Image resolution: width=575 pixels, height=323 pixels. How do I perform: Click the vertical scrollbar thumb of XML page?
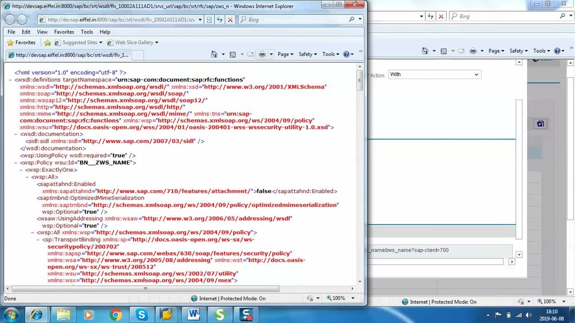(360, 81)
